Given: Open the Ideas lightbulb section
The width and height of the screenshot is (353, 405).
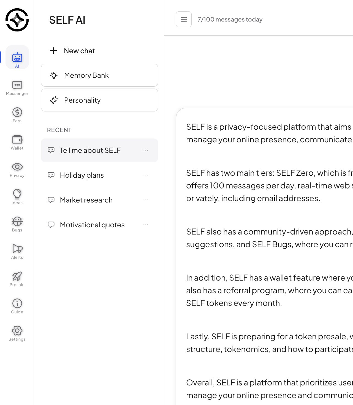Looking at the screenshot, I should point(17,197).
